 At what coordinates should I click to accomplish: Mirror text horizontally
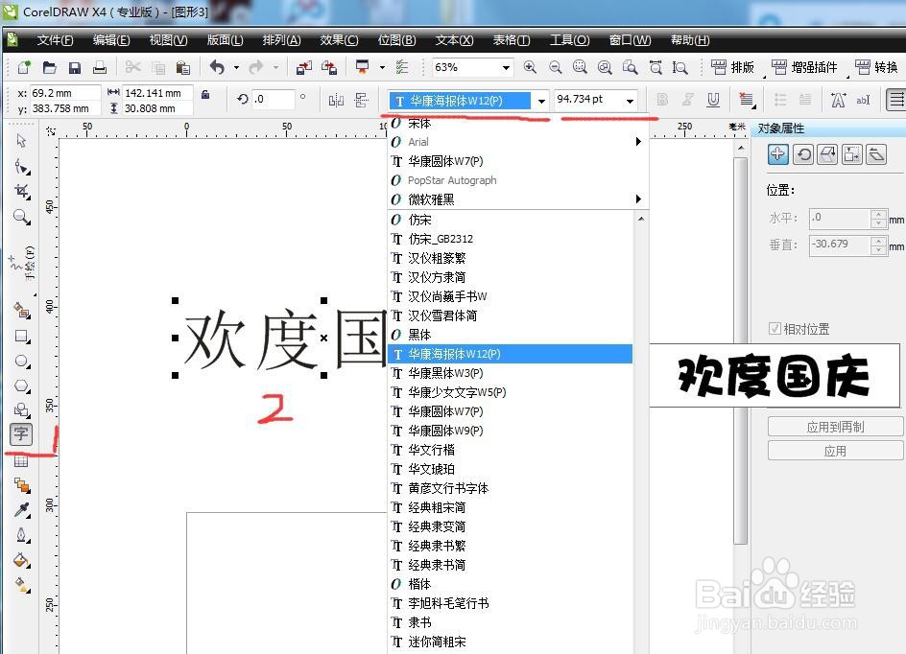[336, 101]
